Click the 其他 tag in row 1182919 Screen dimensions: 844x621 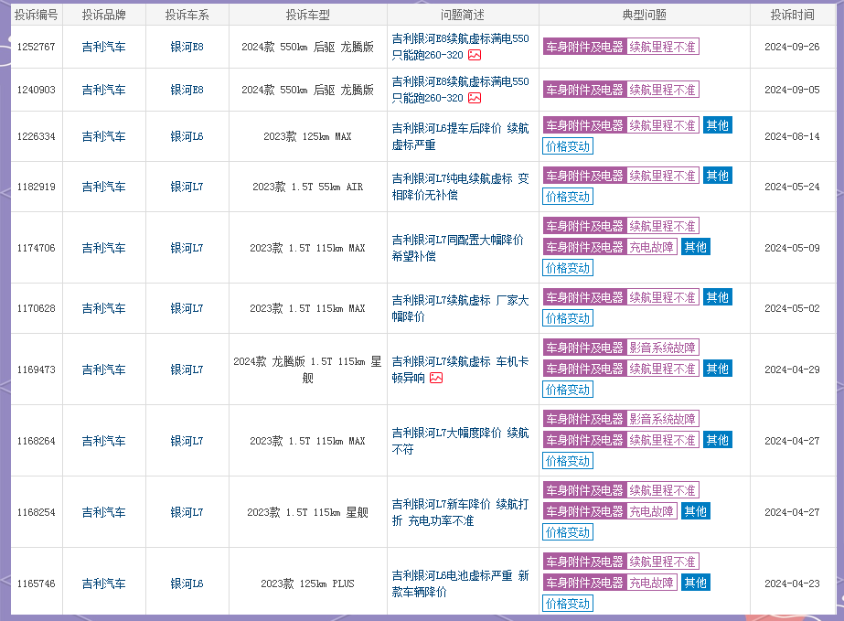point(717,176)
